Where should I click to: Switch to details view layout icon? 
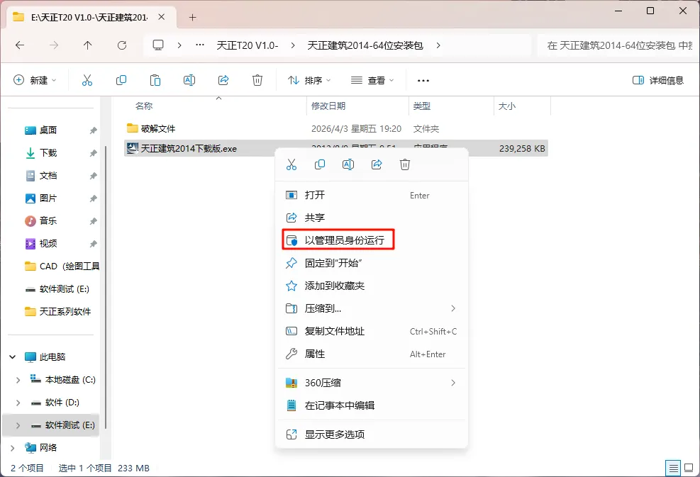tap(673, 468)
